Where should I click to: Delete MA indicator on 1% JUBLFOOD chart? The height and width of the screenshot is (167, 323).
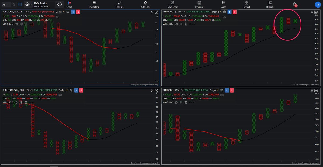(186, 102)
